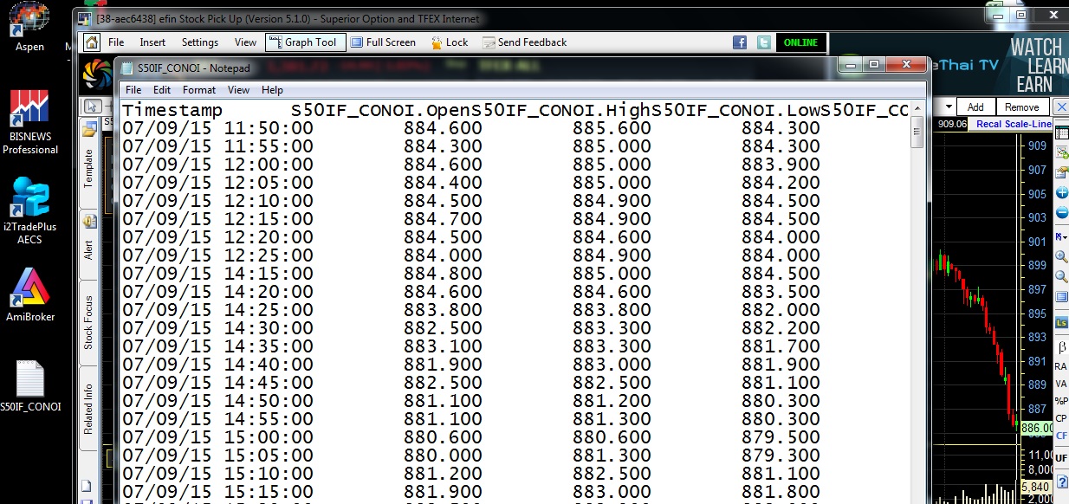1069x504 pixels.
Task: Click High value 885.600 at 11:50:00
Action: click(612, 128)
